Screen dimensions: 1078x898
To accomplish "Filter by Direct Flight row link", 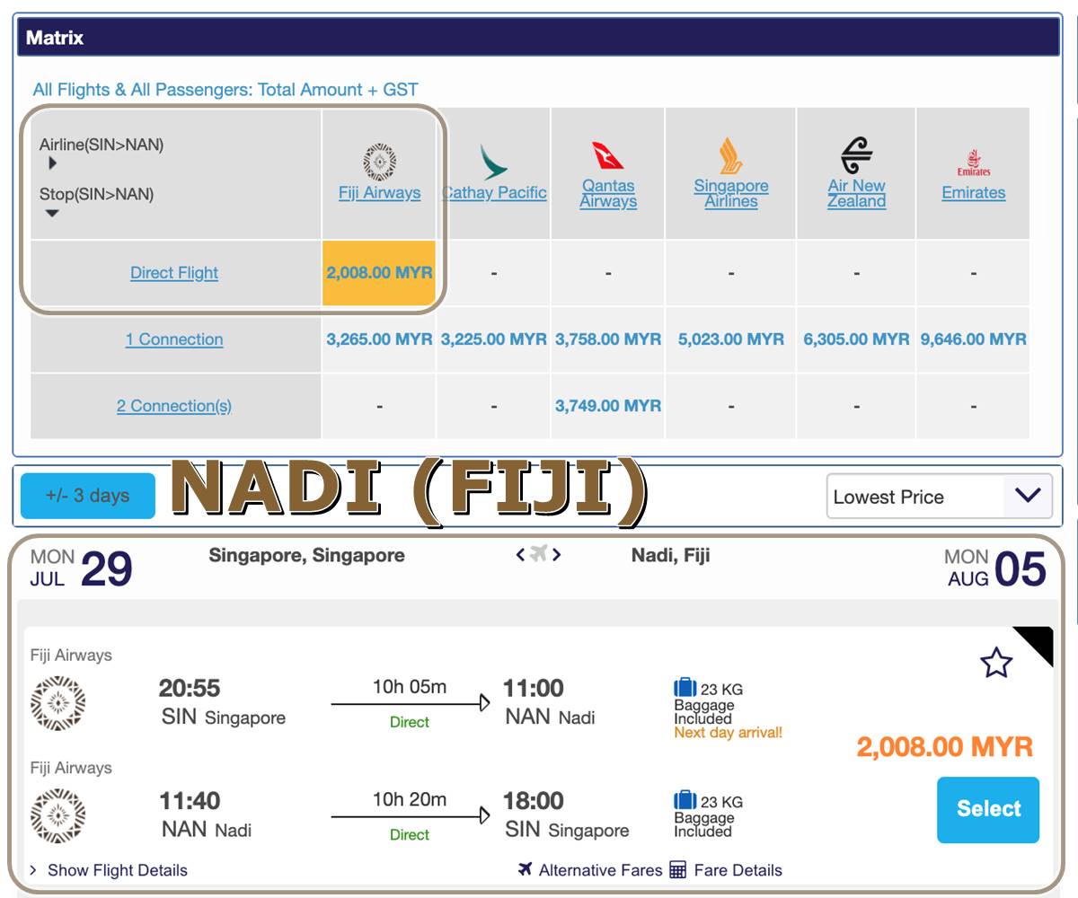I will (x=174, y=273).
